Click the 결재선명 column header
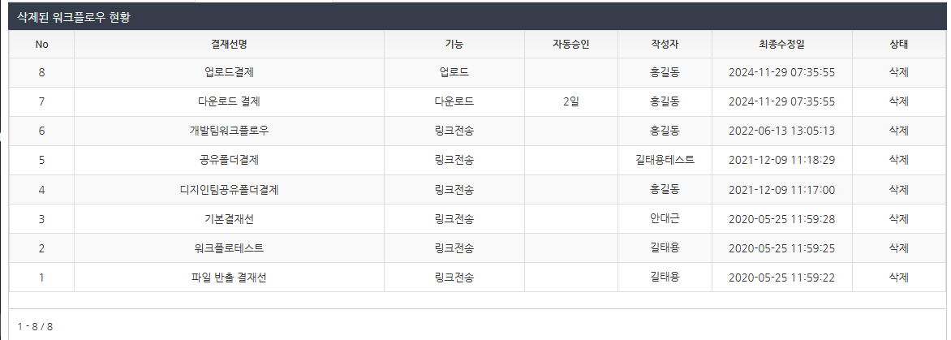The image size is (951, 340). coord(229,44)
